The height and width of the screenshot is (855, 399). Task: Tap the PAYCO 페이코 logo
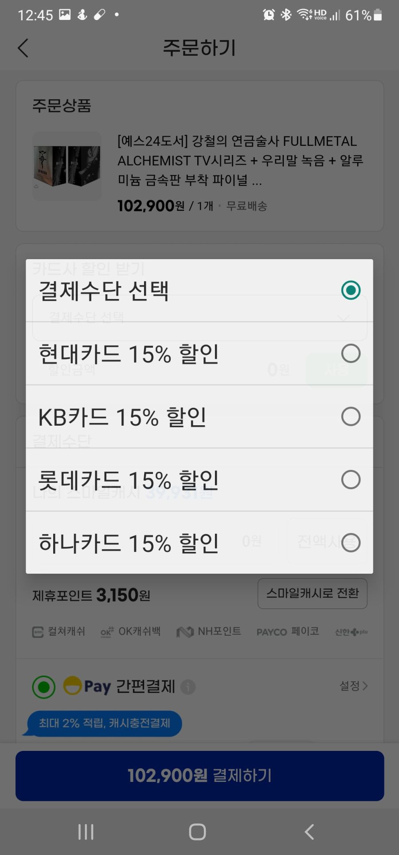pos(288,632)
